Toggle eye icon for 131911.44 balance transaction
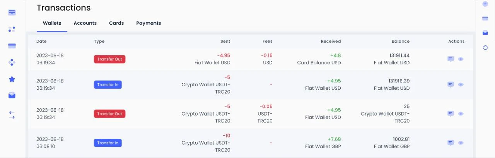This screenshot has width=495, height=158. tap(461, 59)
